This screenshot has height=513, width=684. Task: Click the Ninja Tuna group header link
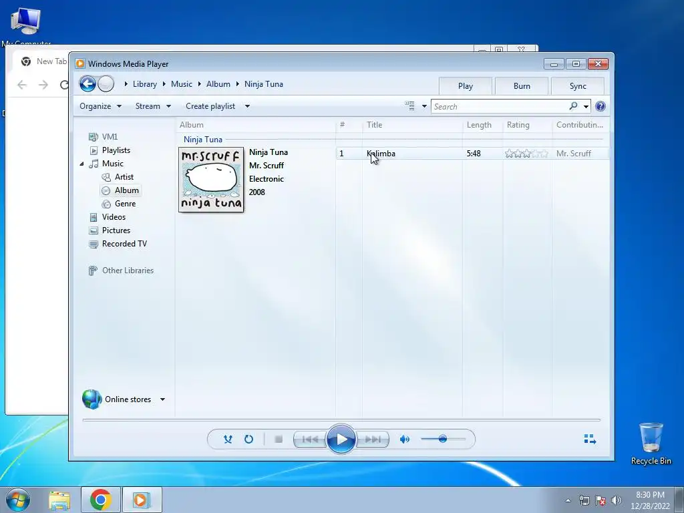click(203, 140)
